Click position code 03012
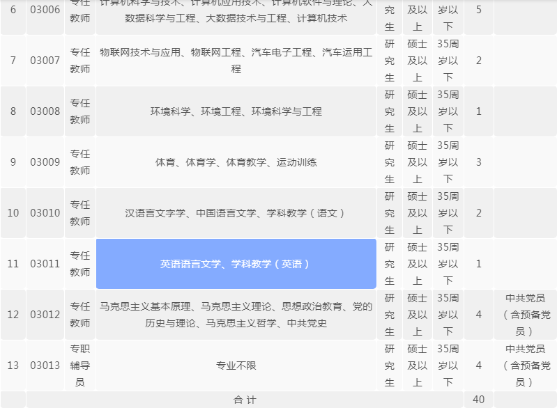The image size is (557, 408). pyautogui.click(x=45, y=314)
